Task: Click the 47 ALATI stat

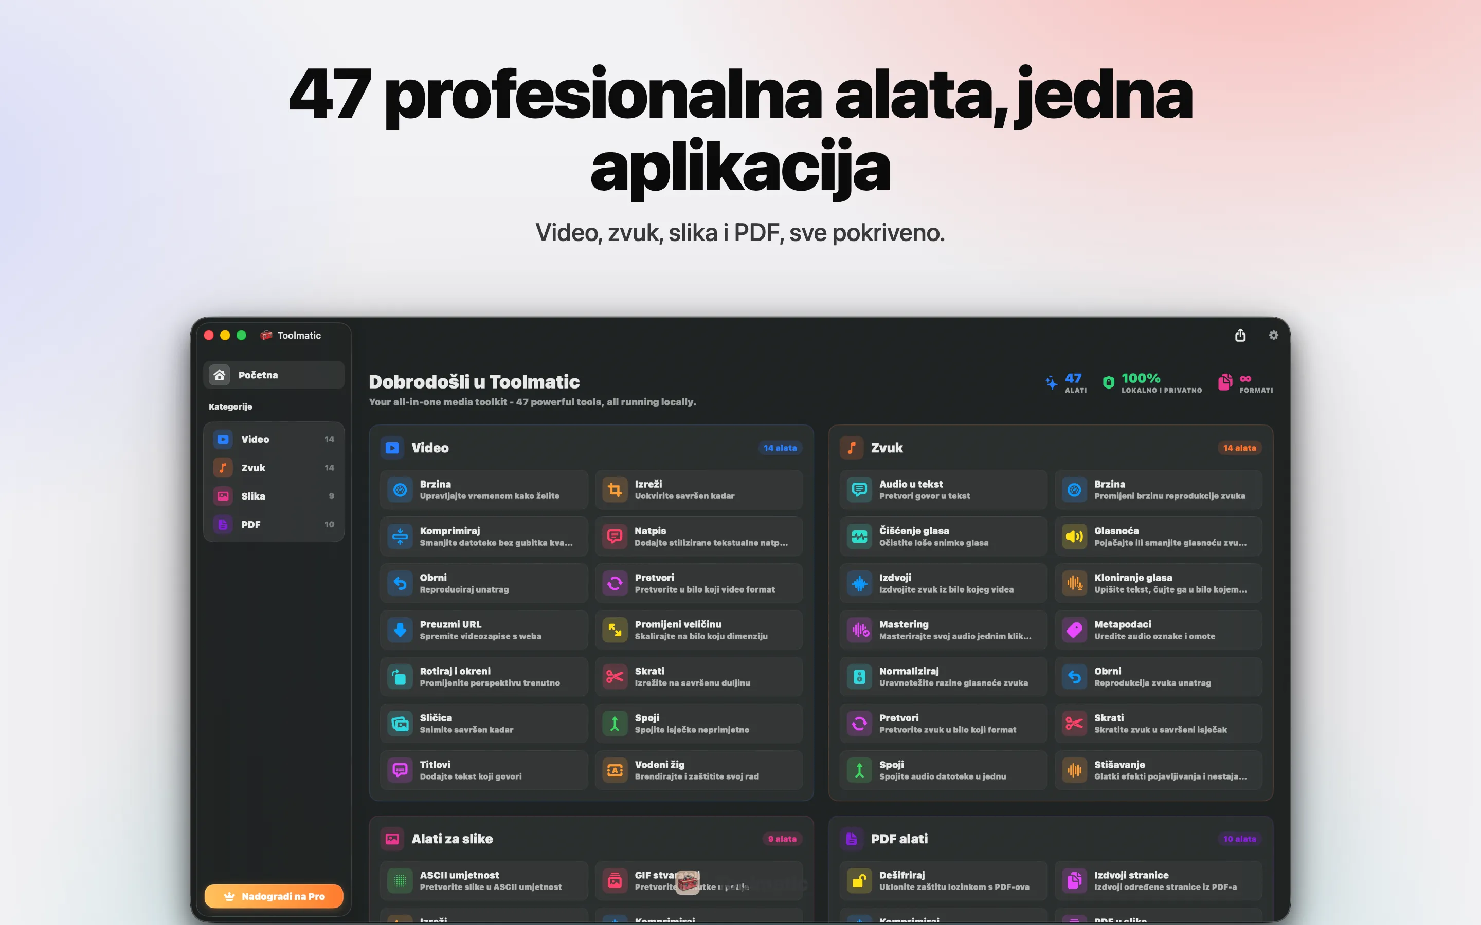Action: point(1065,383)
